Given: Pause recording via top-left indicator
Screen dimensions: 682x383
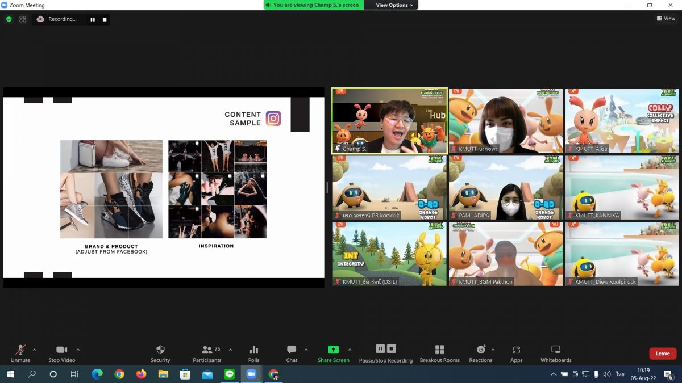Looking at the screenshot, I should point(93,19).
